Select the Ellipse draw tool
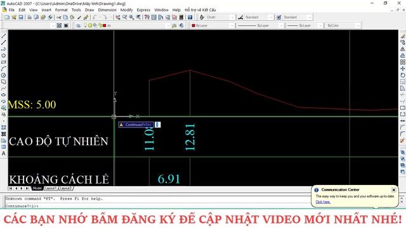 4,95
